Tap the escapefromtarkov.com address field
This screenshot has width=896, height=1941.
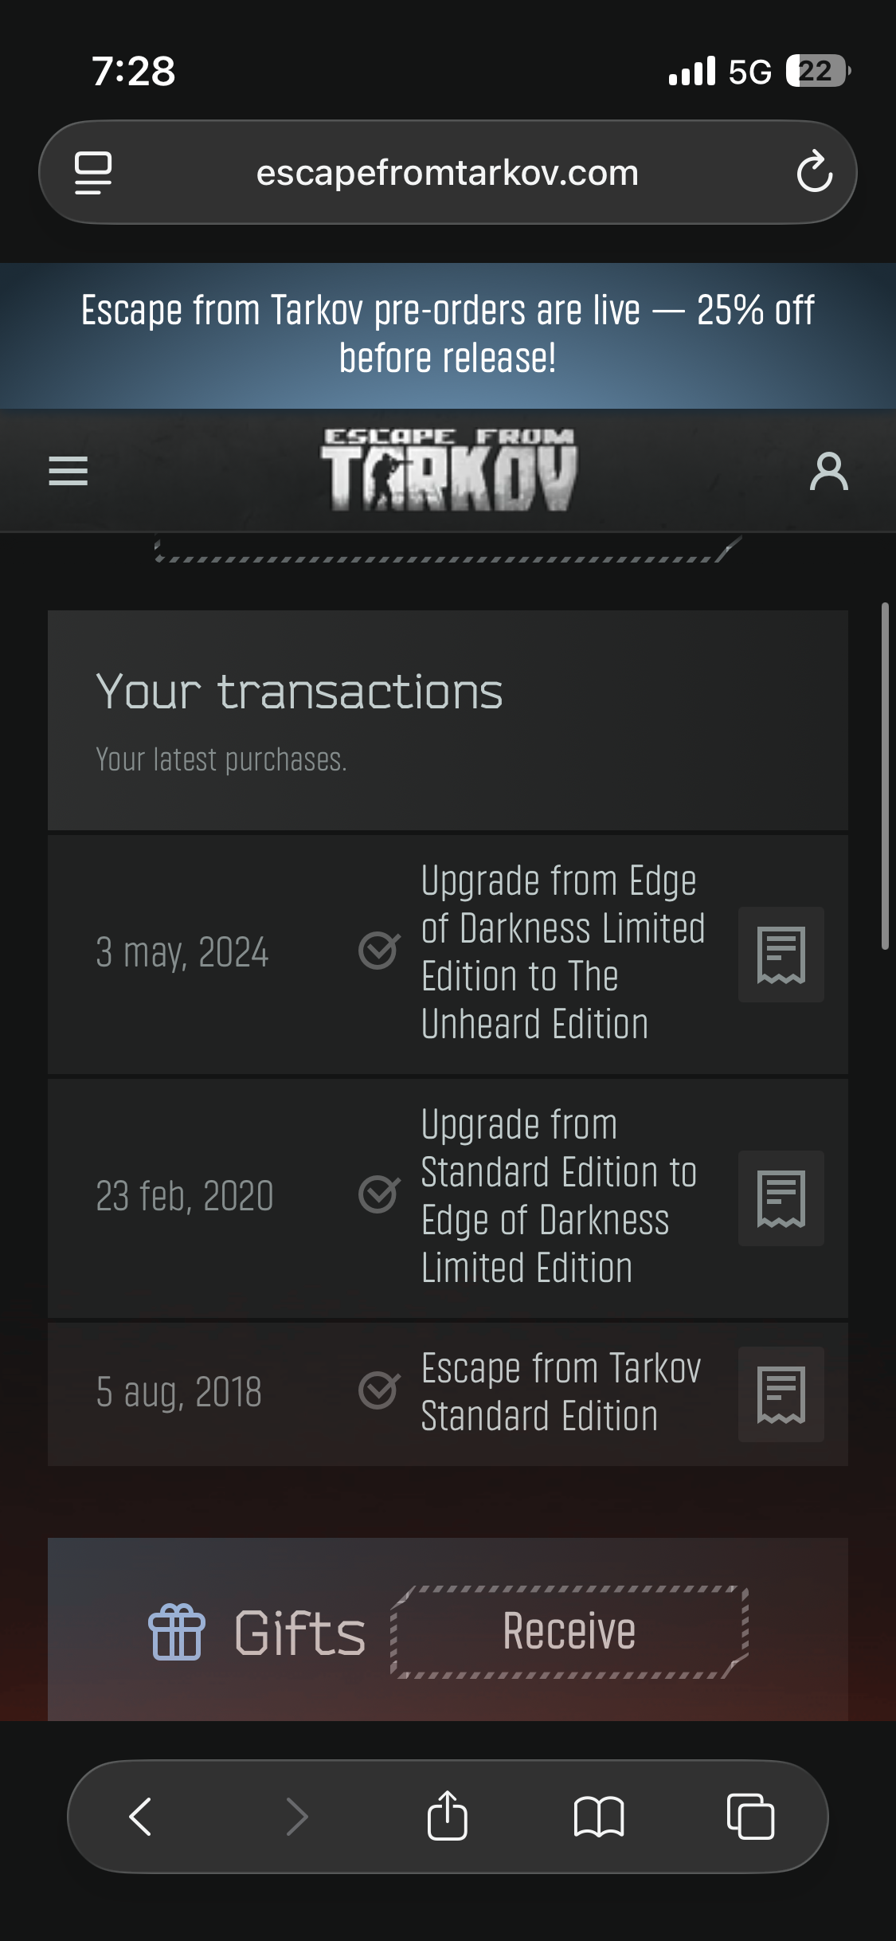tap(448, 172)
